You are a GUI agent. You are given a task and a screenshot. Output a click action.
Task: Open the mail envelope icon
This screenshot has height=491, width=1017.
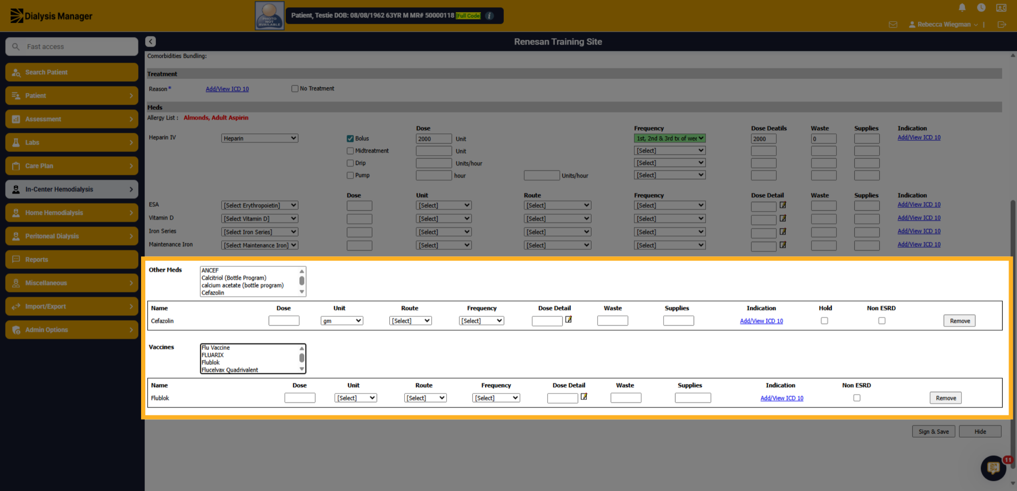coord(893,25)
